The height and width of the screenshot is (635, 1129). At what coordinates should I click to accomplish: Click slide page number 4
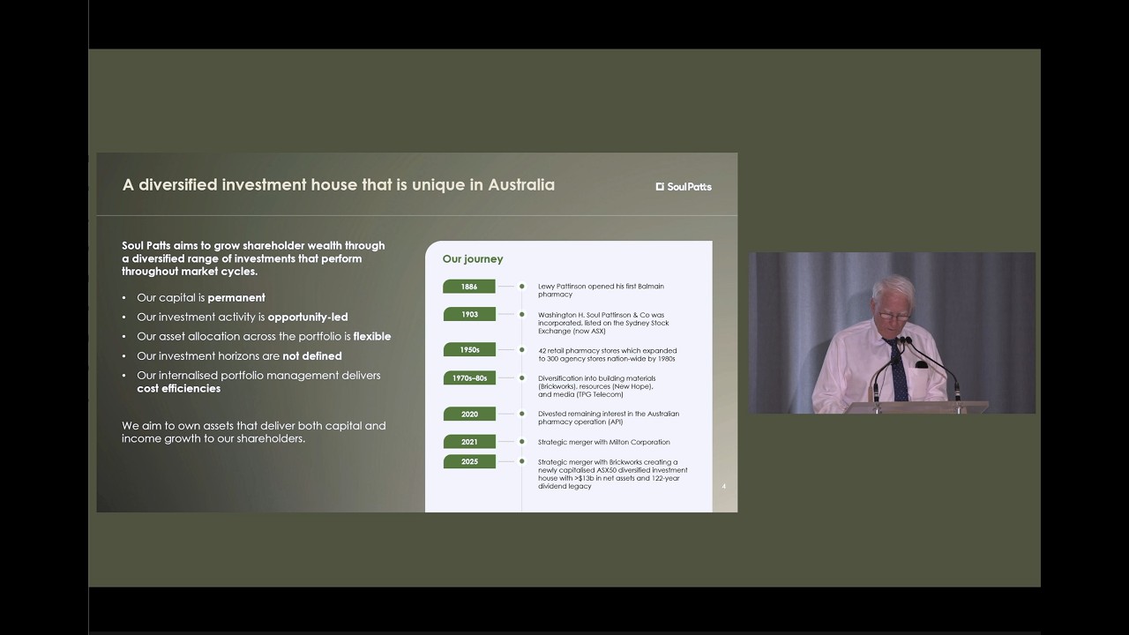click(x=724, y=486)
